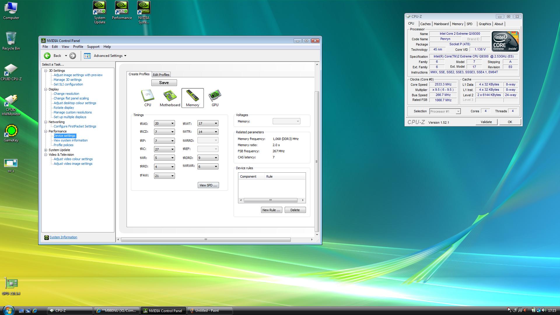
Task: Click the Intel Core 2 Extreme logo
Action: [505, 41]
